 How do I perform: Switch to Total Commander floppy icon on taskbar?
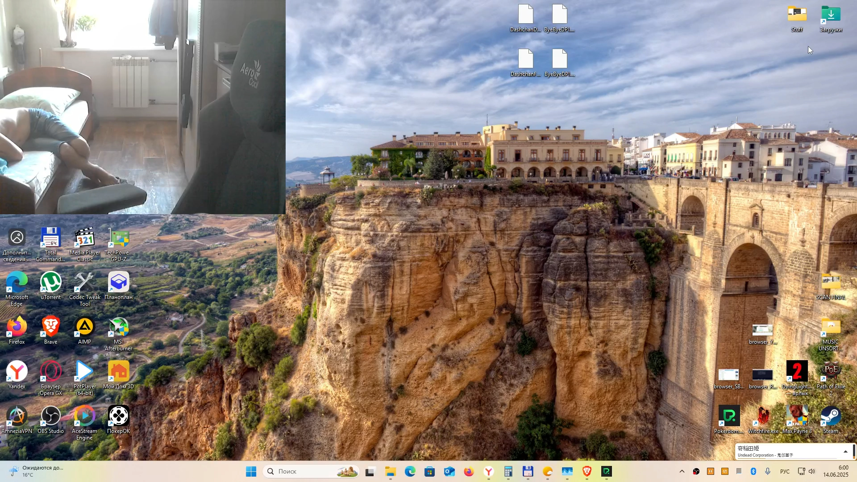pyautogui.click(x=528, y=471)
